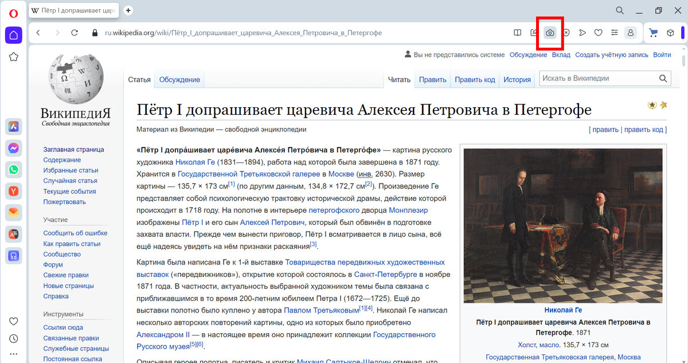Go back with the back arrow
This screenshot has height=363, width=688.
click(x=38, y=33)
